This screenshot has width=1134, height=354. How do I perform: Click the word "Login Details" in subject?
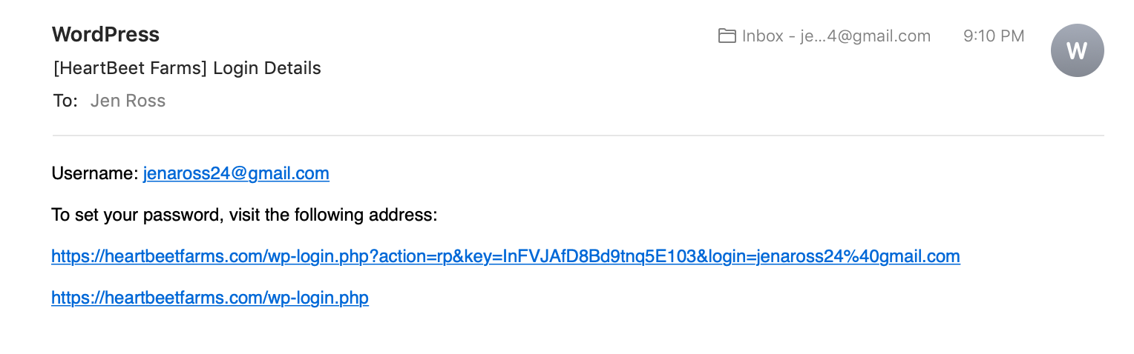pos(267,69)
